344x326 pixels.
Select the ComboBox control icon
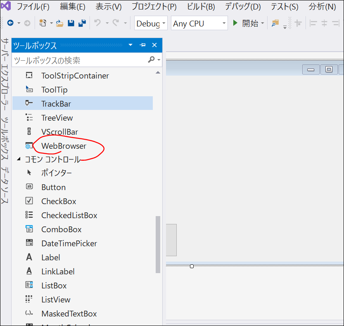[29, 229]
